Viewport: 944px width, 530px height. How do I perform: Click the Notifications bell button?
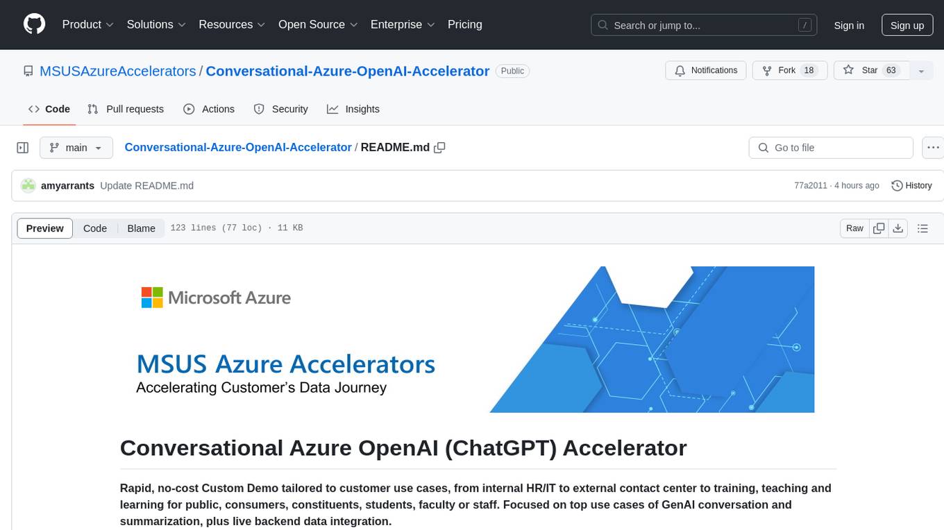pos(706,71)
